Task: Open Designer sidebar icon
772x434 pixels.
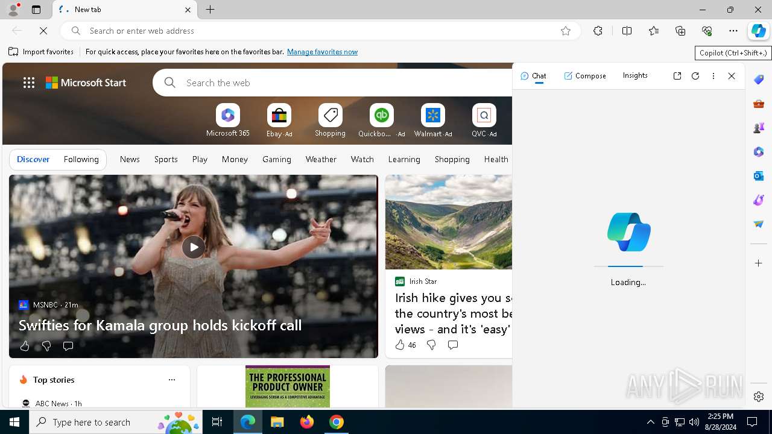Action: (759, 200)
